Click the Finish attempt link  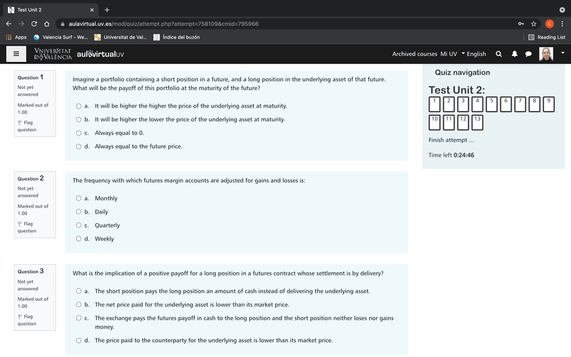pos(451,140)
